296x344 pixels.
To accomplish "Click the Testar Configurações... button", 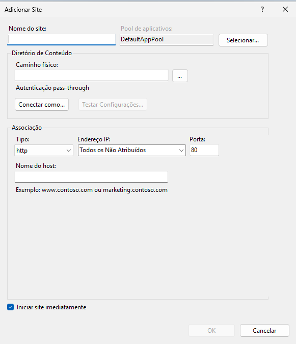I will coord(113,105).
